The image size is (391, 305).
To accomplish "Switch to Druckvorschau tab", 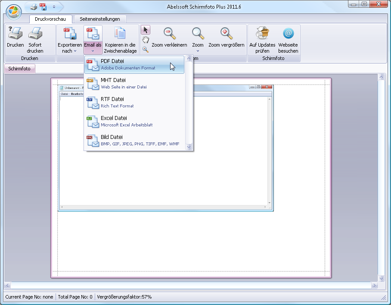I will [50, 19].
